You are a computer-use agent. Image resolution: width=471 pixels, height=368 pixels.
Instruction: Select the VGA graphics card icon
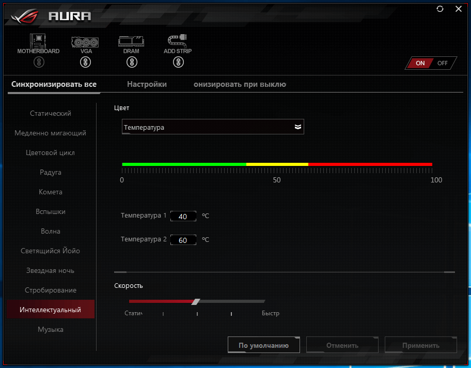tap(86, 41)
